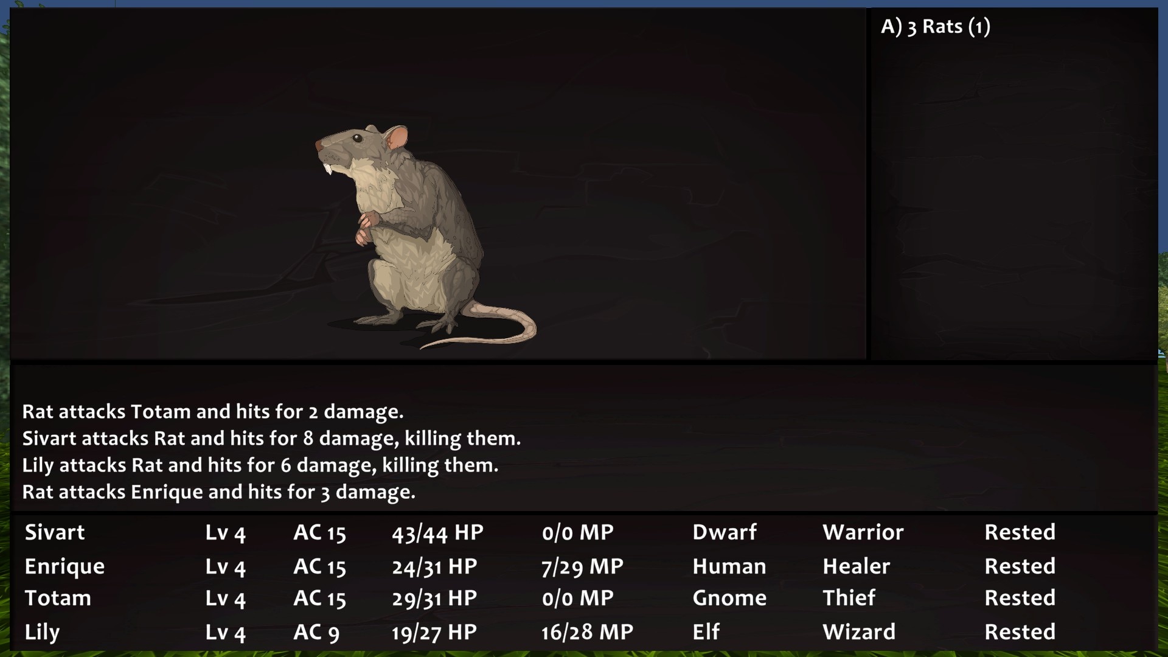Viewport: 1168px width, 657px height.
Task: Click the Healer class label
Action: (856, 566)
